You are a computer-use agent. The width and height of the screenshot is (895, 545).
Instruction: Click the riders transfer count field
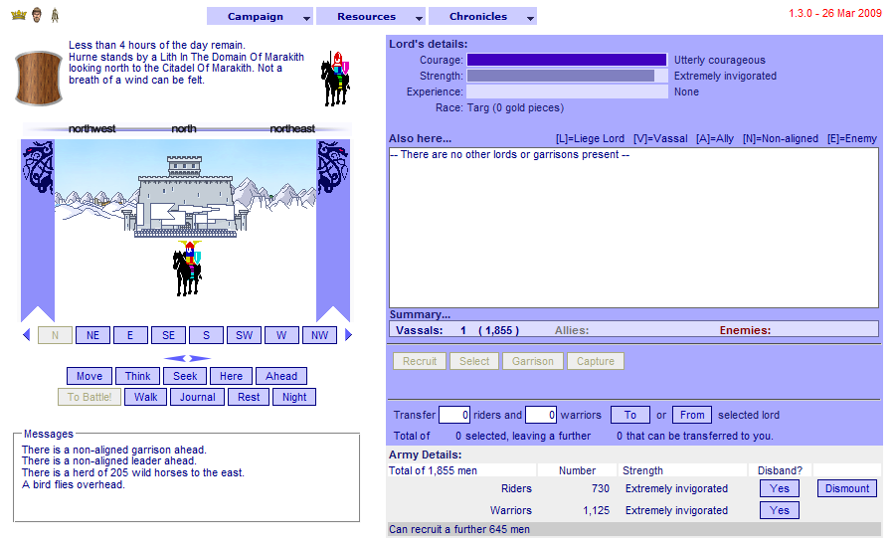click(453, 415)
